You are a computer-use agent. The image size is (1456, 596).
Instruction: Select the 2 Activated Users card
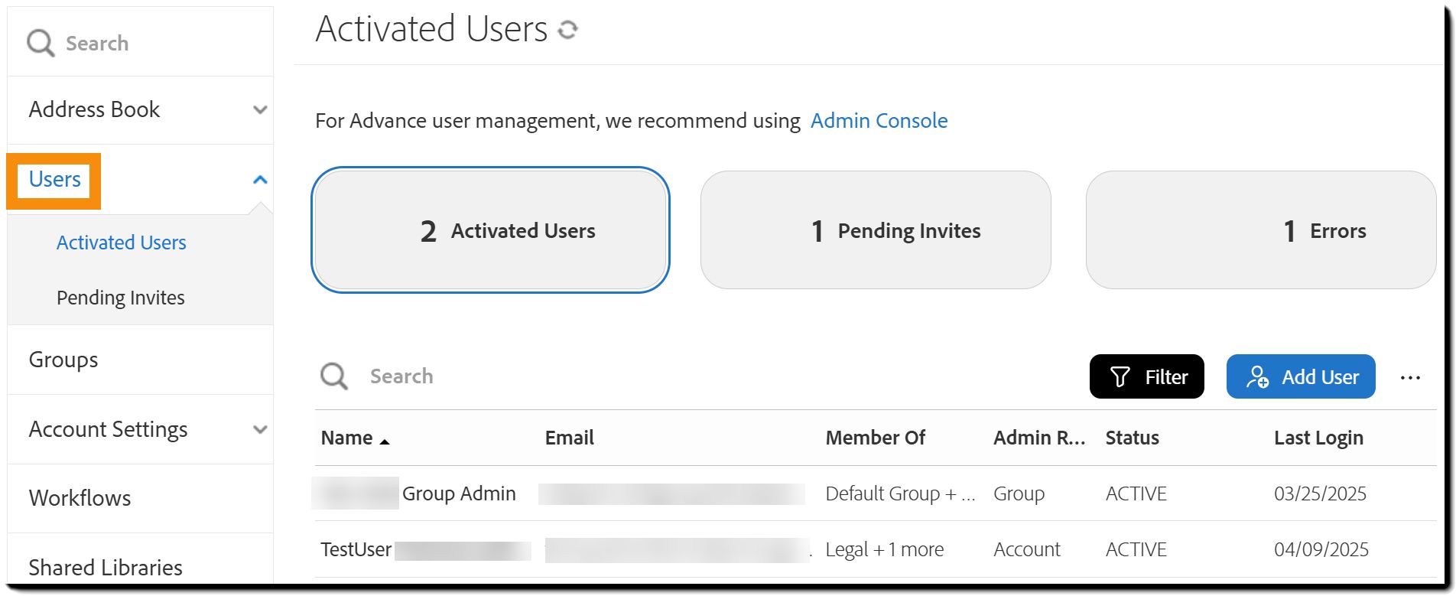coord(490,230)
